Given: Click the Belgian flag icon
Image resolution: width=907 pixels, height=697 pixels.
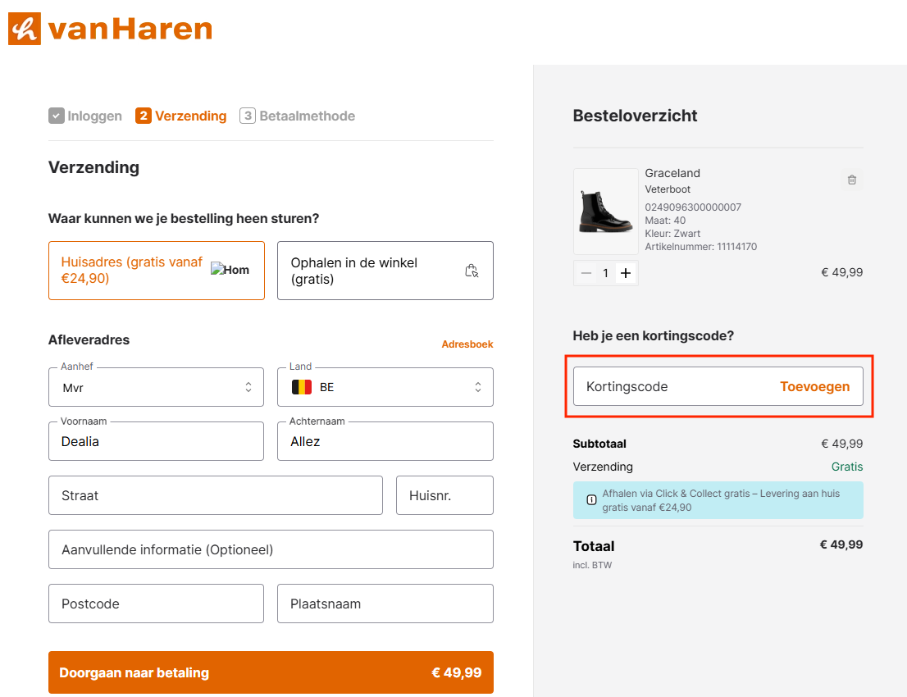Looking at the screenshot, I should coord(302,387).
